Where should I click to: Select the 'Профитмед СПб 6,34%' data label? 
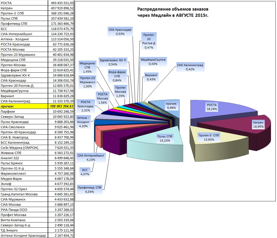tap(90, 190)
